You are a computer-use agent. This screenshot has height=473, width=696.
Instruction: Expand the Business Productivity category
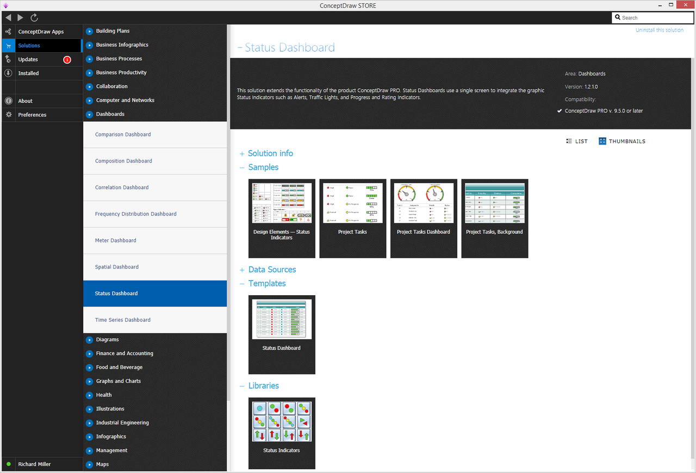tap(89, 72)
